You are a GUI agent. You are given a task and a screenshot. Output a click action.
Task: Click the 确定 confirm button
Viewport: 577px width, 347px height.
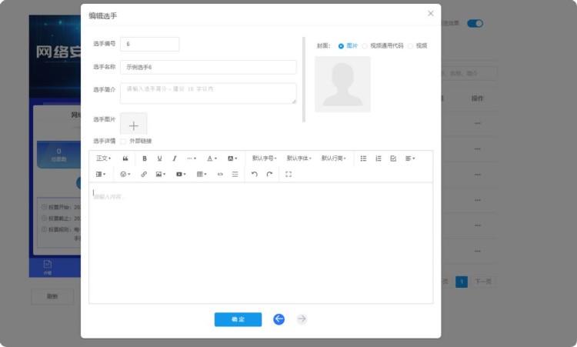pyautogui.click(x=238, y=319)
